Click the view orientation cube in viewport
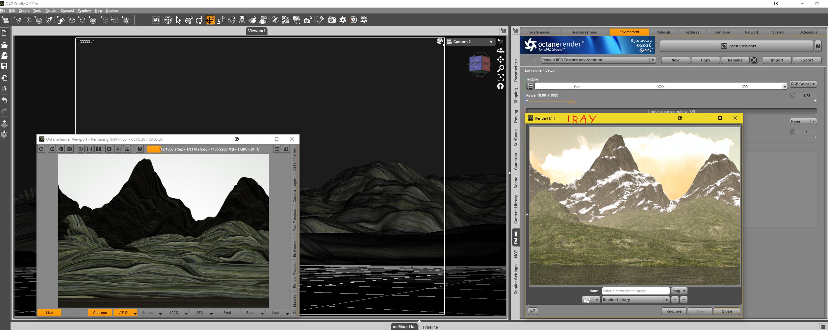Viewport: 828px width, 330px height. pyautogui.click(x=479, y=64)
